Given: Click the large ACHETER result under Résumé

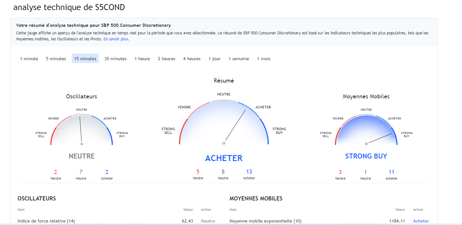Looking at the screenshot, I should click(x=224, y=158).
